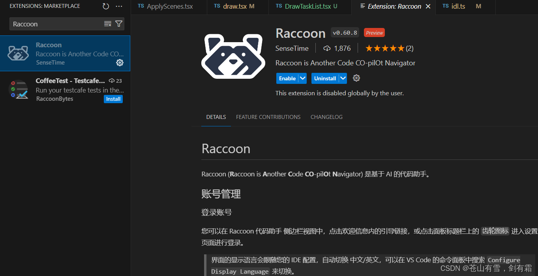538x276 pixels.
Task: Open the extension filter funnel menu
Action: (118, 24)
